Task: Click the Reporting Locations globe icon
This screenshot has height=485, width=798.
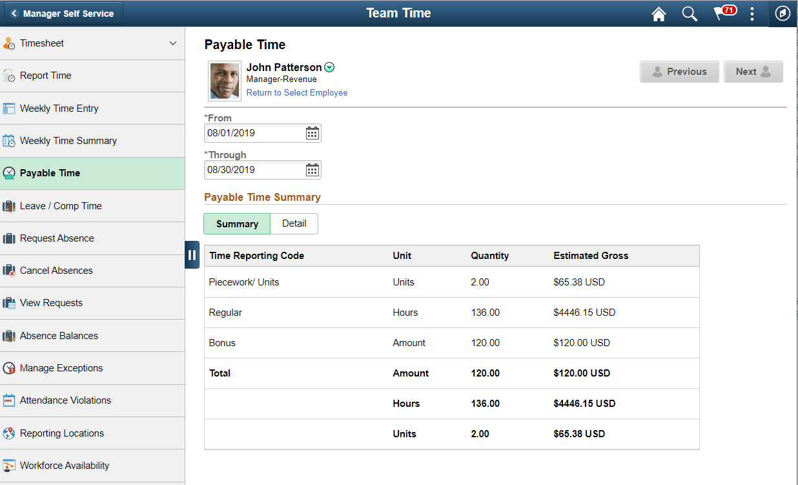Action: [8, 433]
